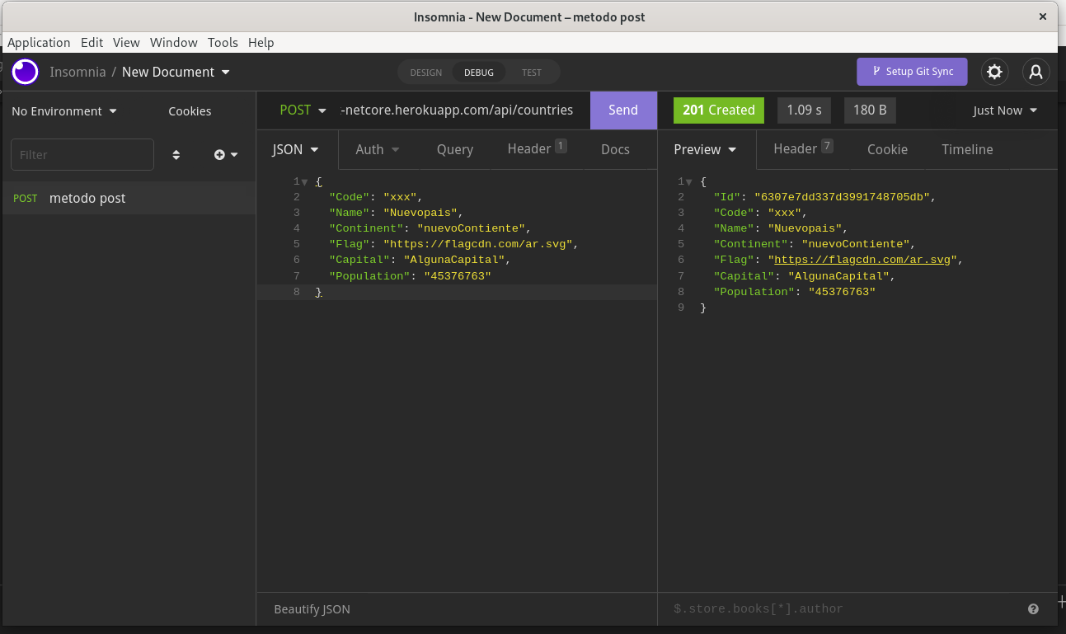The width and height of the screenshot is (1066, 634).
Task: Switch to TEST mode
Action: point(531,72)
